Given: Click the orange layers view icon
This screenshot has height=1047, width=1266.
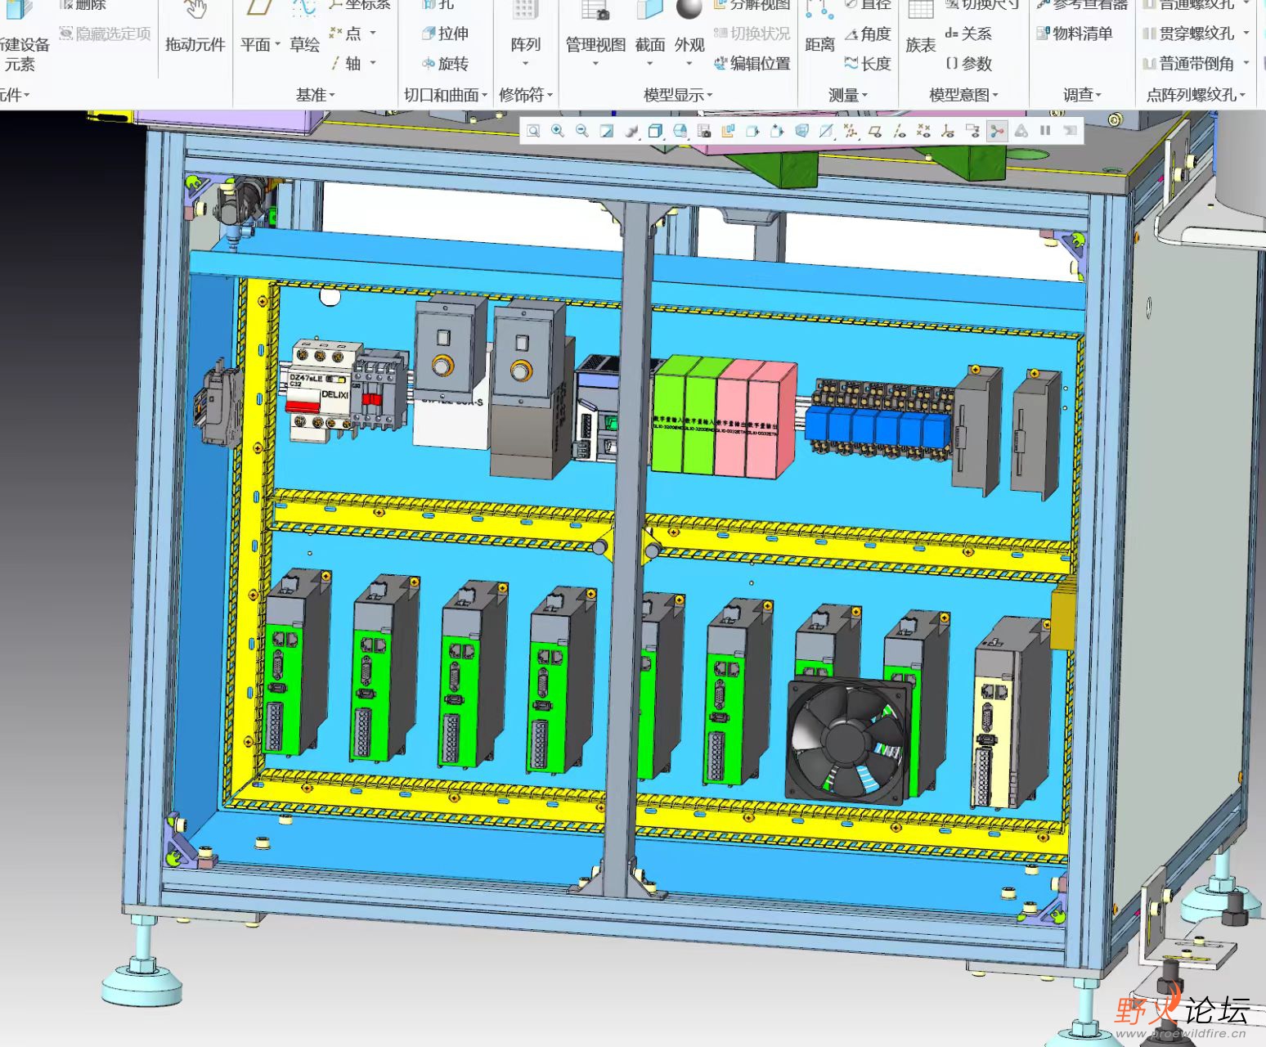Looking at the screenshot, I should [728, 131].
